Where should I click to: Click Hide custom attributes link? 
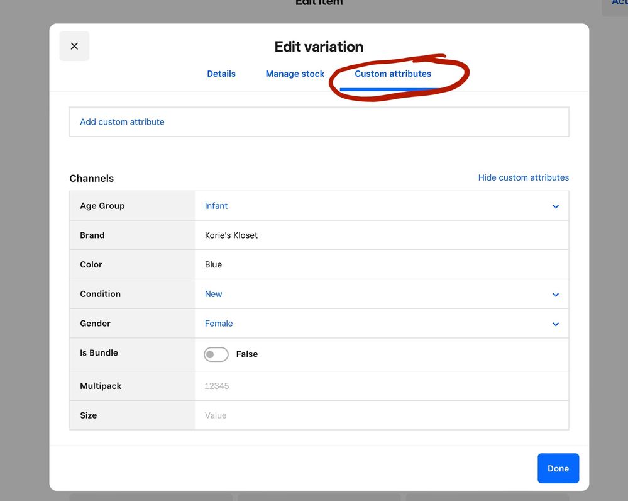[523, 177]
